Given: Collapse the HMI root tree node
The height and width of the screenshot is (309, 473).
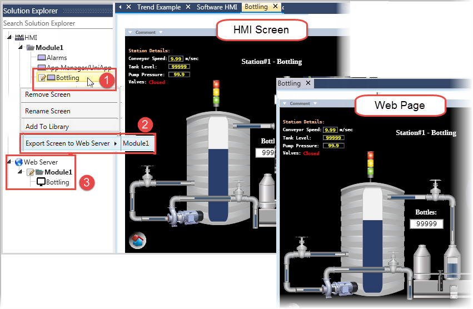Looking at the screenshot, I should (9, 37).
